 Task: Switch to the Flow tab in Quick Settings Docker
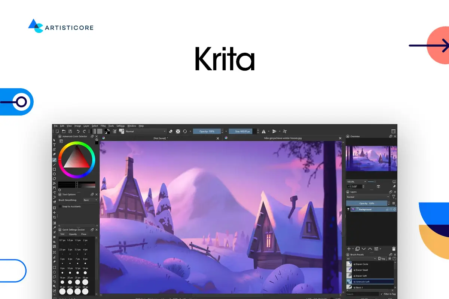point(83,234)
